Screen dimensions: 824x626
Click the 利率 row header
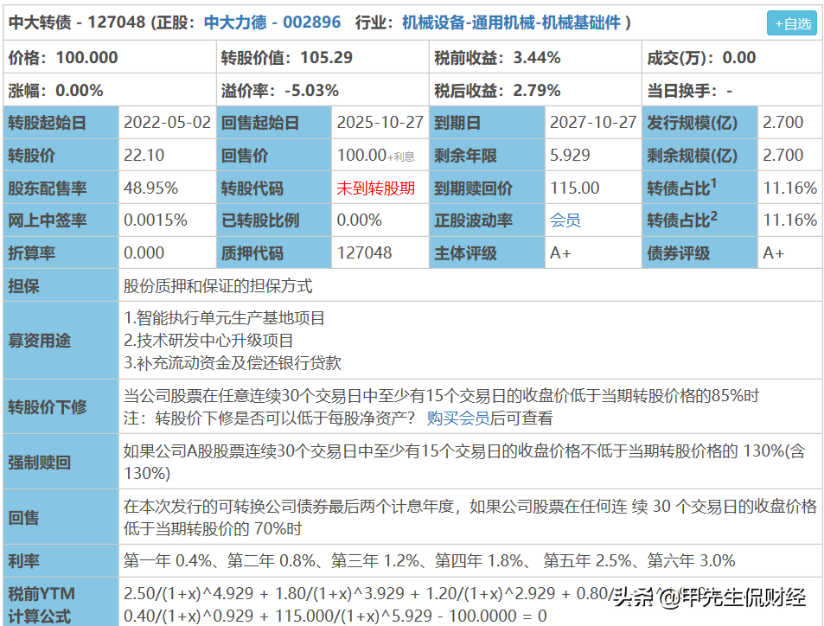pos(61,561)
